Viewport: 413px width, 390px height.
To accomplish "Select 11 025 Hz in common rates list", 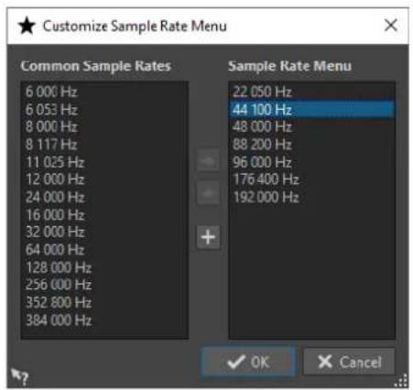I will point(104,162).
